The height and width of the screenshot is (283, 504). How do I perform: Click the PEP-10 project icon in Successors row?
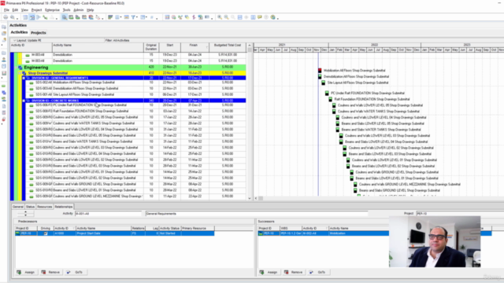(x=261, y=233)
